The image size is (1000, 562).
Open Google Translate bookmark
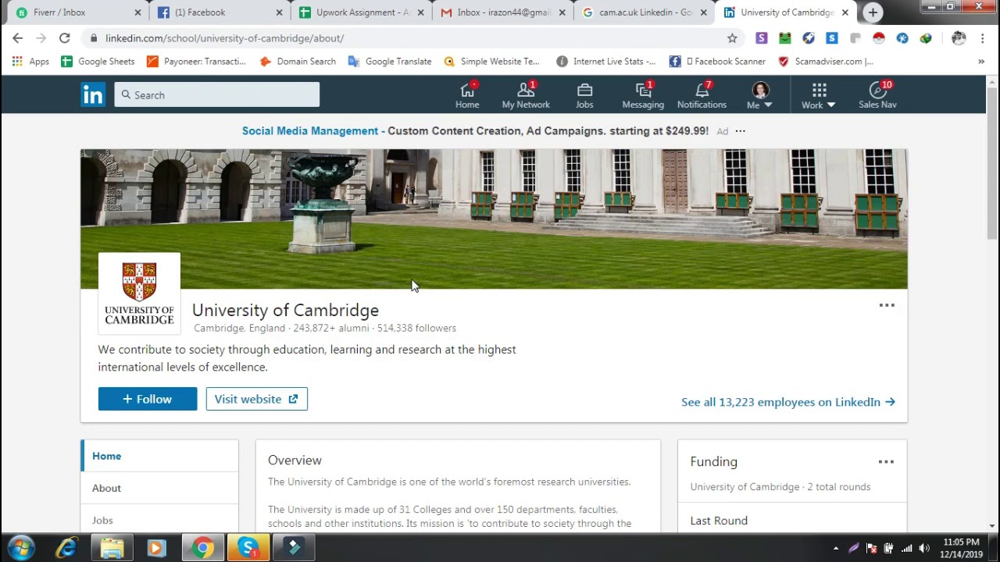(x=390, y=61)
